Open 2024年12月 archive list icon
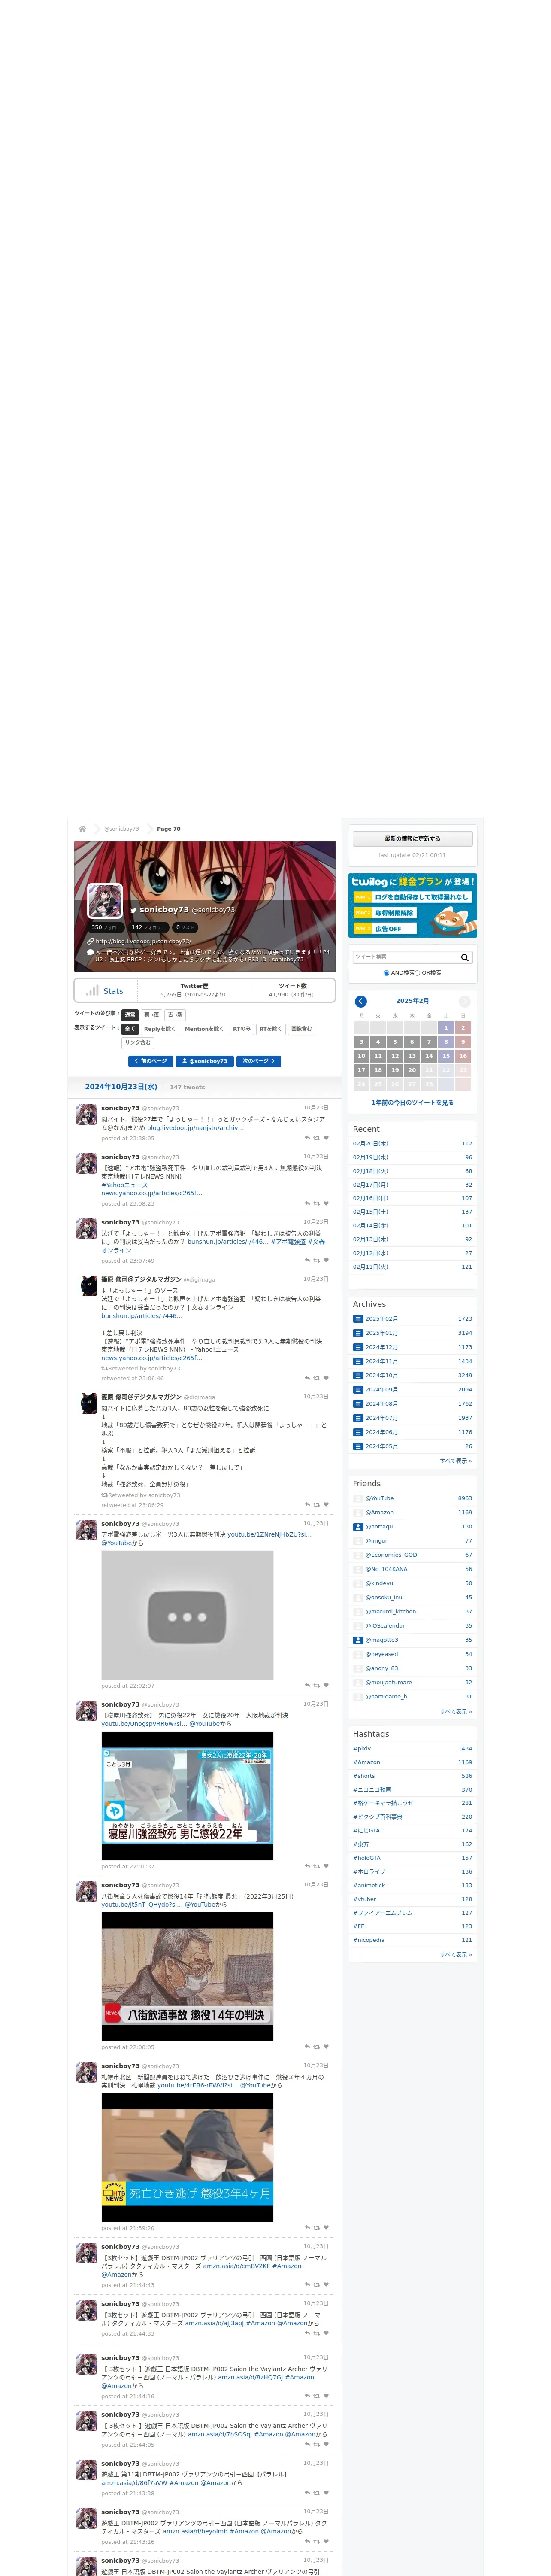Image resolution: width=551 pixels, height=2576 pixels. tap(358, 1347)
